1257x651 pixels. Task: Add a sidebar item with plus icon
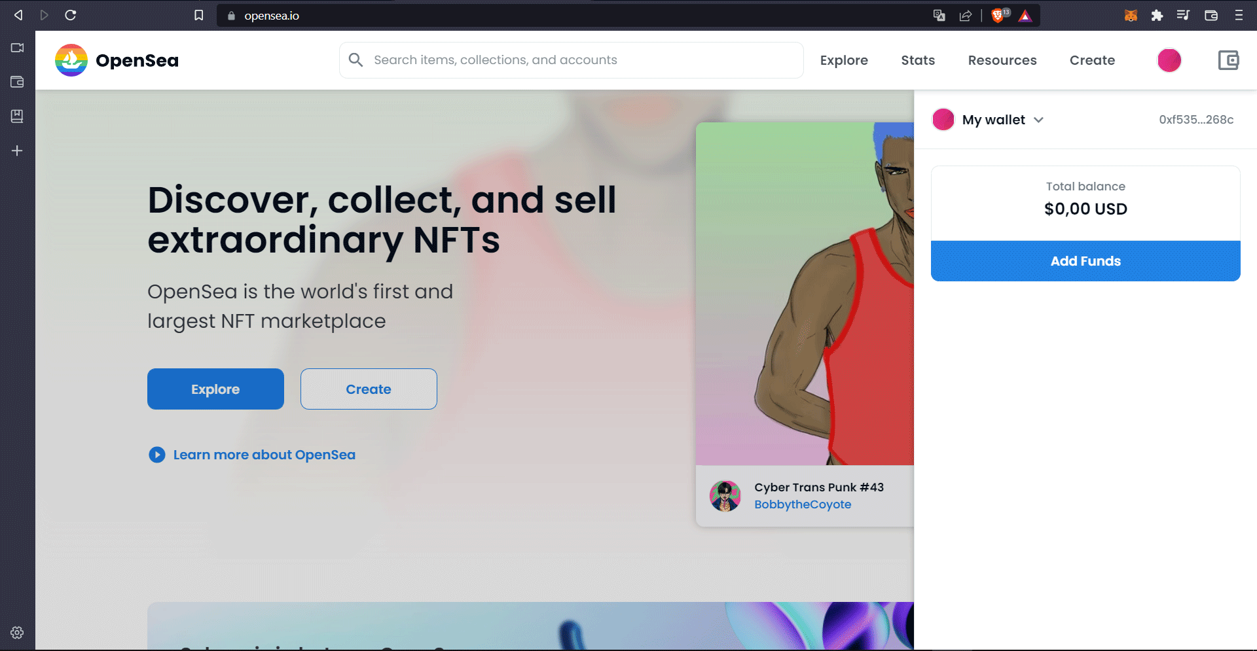[18, 150]
